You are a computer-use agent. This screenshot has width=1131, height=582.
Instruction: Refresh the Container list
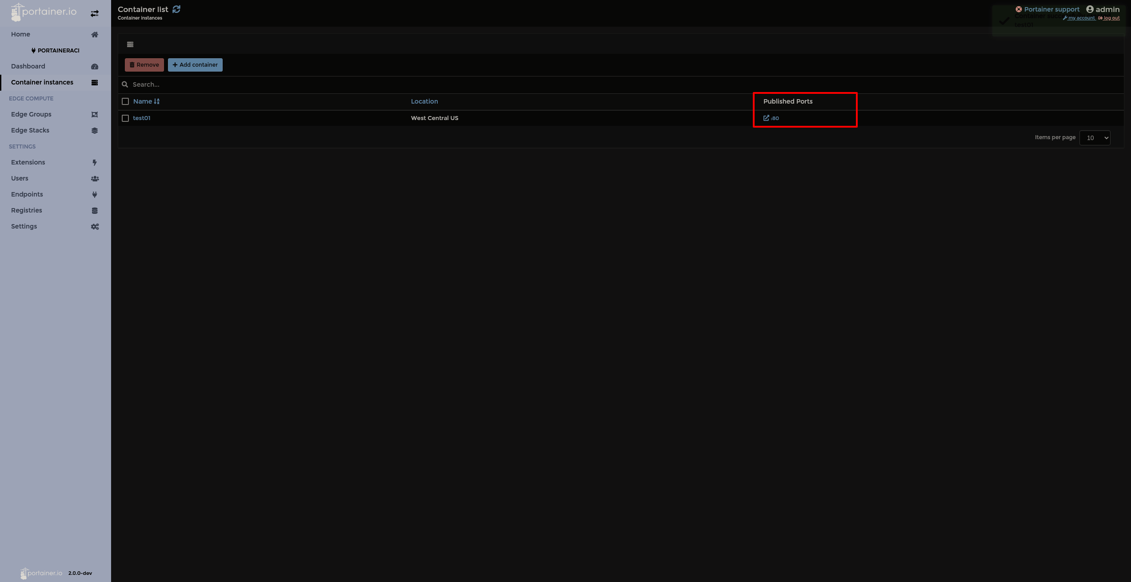pyautogui.click(x=177, y=9)
